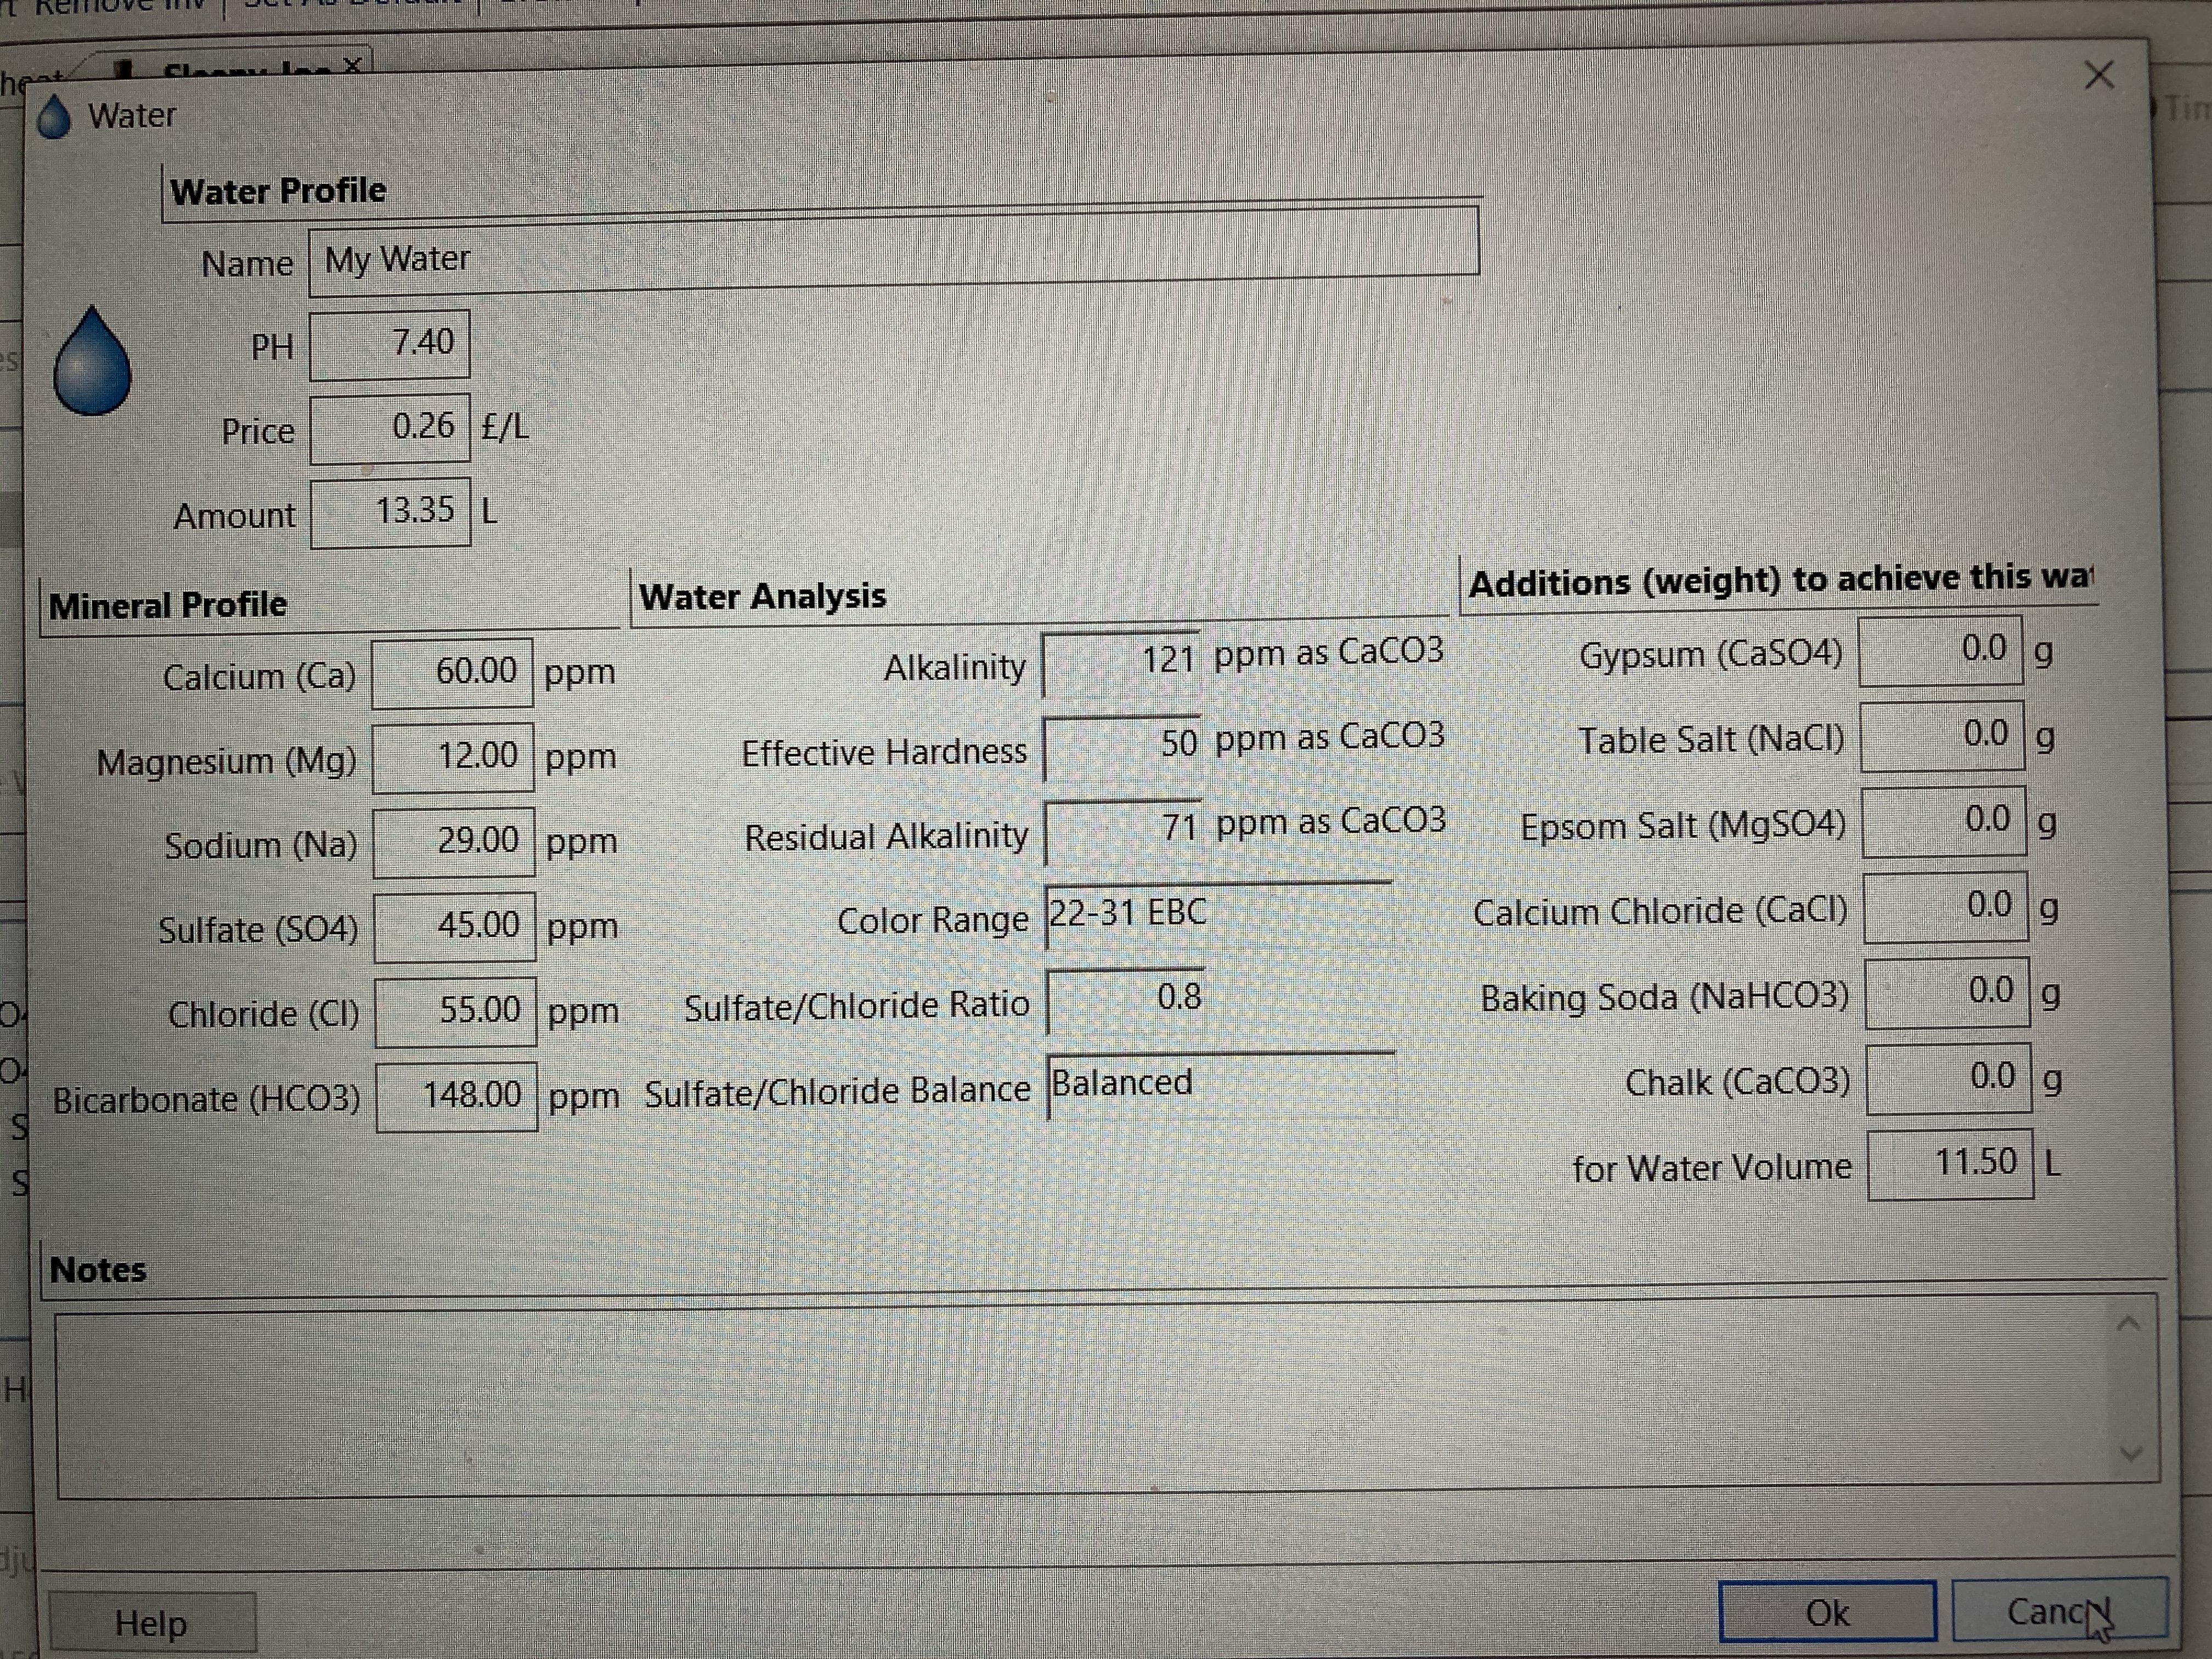The image size is (2212, 1659).
Task: Edit the for Water Volume field 11.50
Action: 1951,1164
